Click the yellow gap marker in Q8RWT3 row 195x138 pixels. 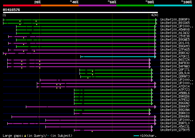tap(88, 78)
